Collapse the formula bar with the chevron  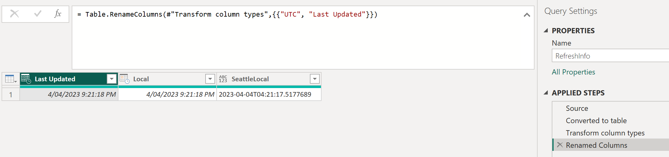tap(527, 15)
